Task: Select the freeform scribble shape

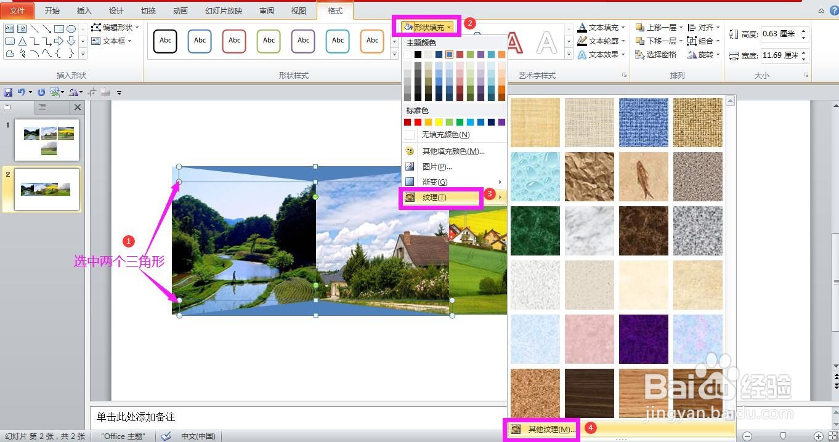Action: point(23,53)
